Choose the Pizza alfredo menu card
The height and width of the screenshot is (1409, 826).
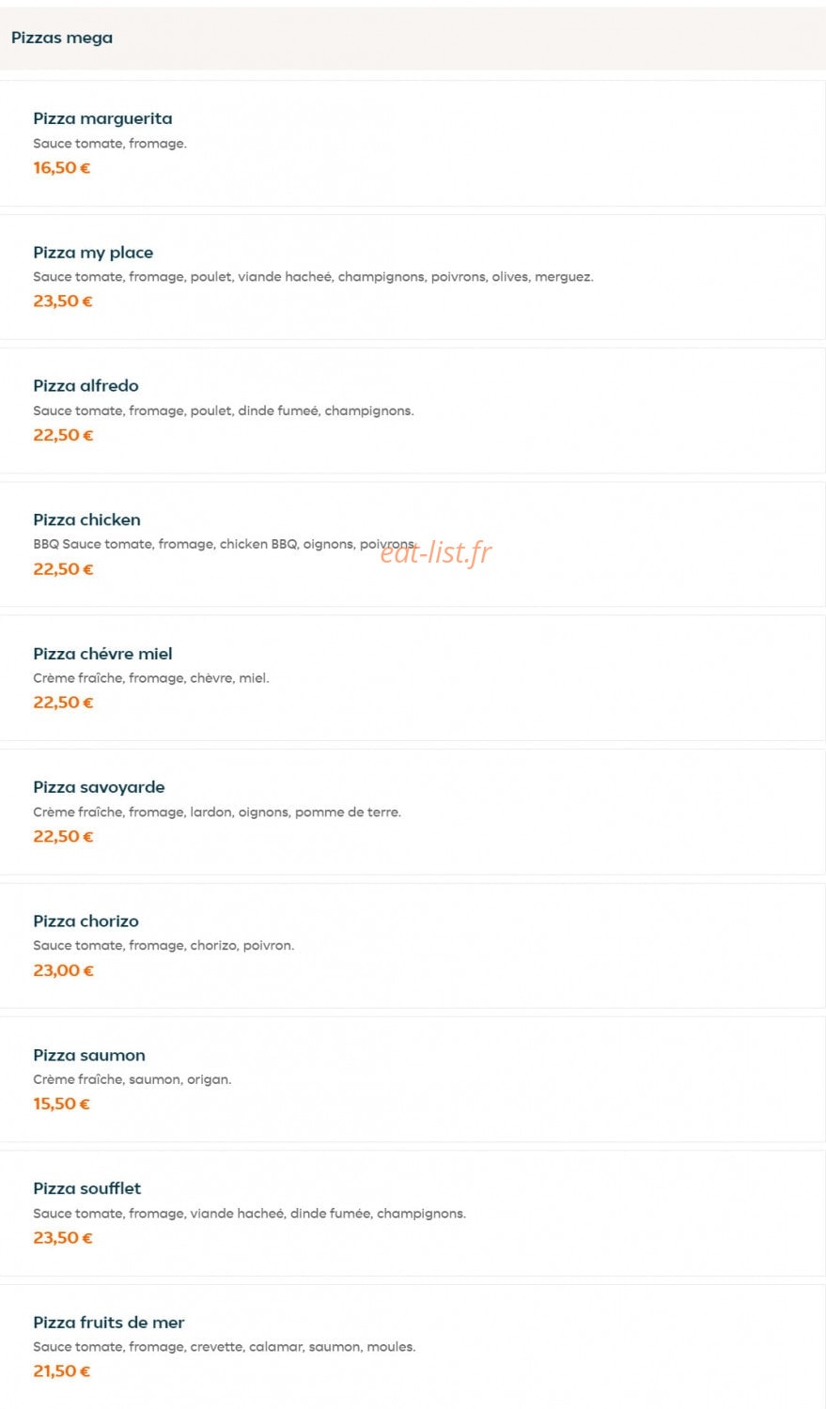click(413, 410)
